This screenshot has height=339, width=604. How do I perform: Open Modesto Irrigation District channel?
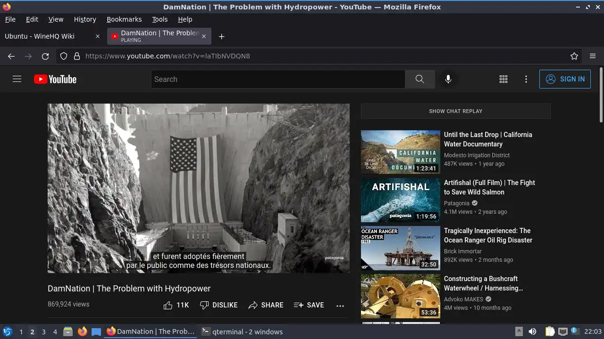click(477, 155)
